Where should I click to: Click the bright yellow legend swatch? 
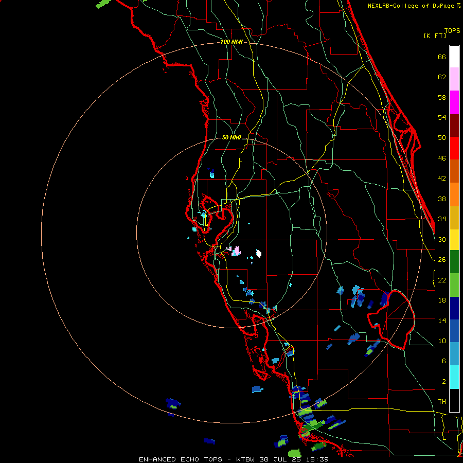pos(454,240)
